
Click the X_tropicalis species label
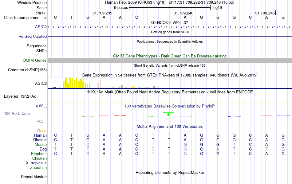click(x=36, y=163)
